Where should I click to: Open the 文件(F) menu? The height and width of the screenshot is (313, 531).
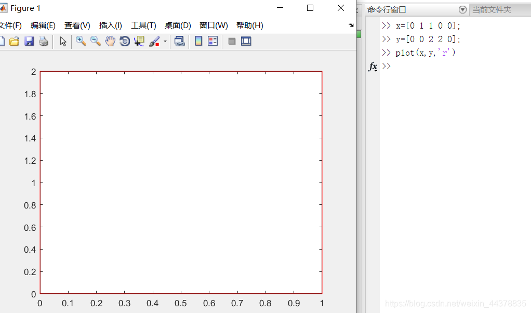(10, 25)
